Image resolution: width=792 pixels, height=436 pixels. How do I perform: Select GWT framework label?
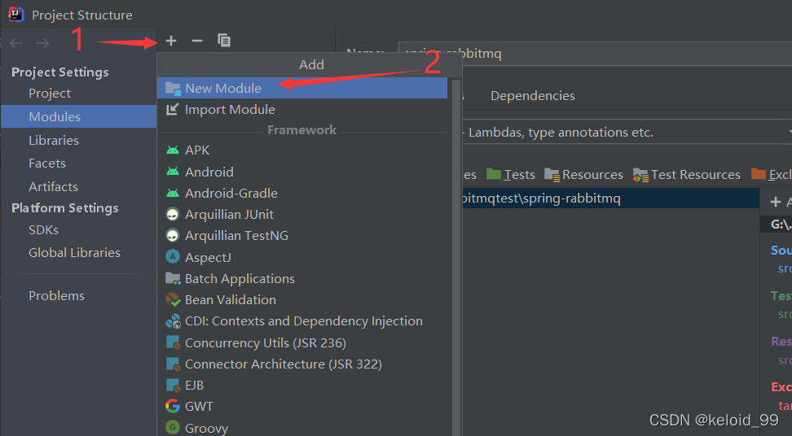click(199, 406)
